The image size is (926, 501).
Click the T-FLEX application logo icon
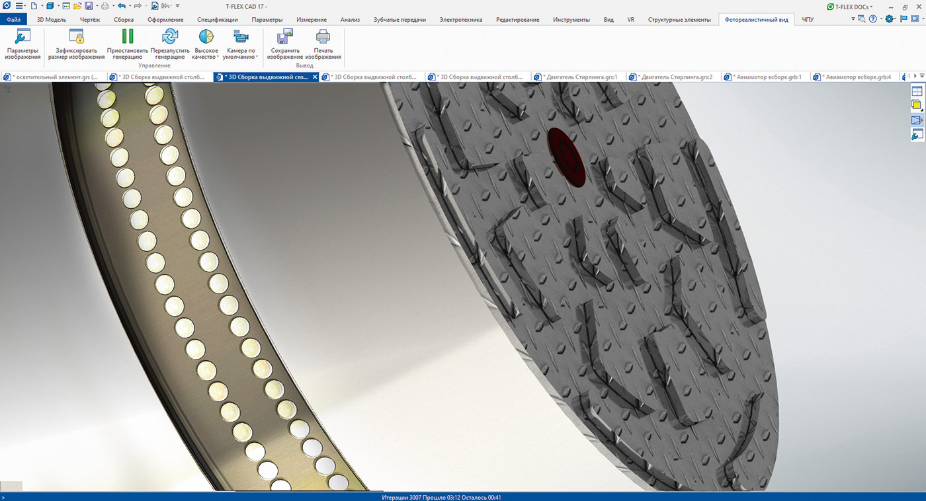(6, 6)
